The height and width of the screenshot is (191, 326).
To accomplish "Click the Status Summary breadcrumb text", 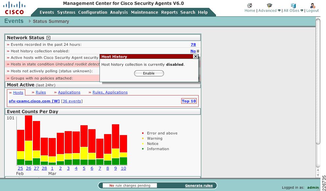I will point(51,21).
